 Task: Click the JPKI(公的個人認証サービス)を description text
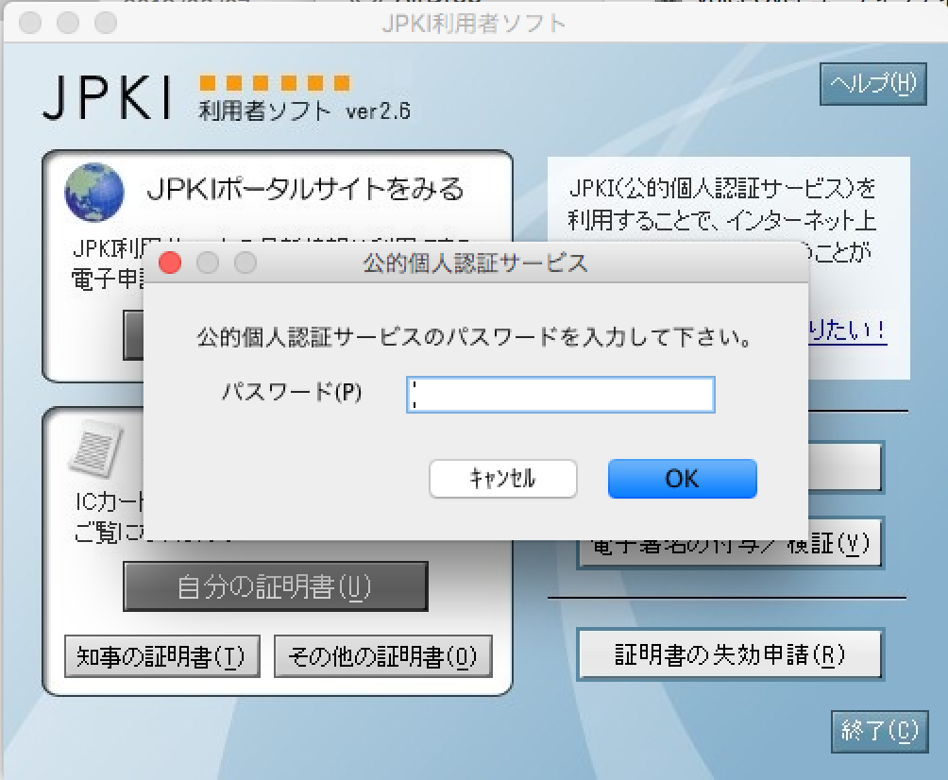click(722, 189)
